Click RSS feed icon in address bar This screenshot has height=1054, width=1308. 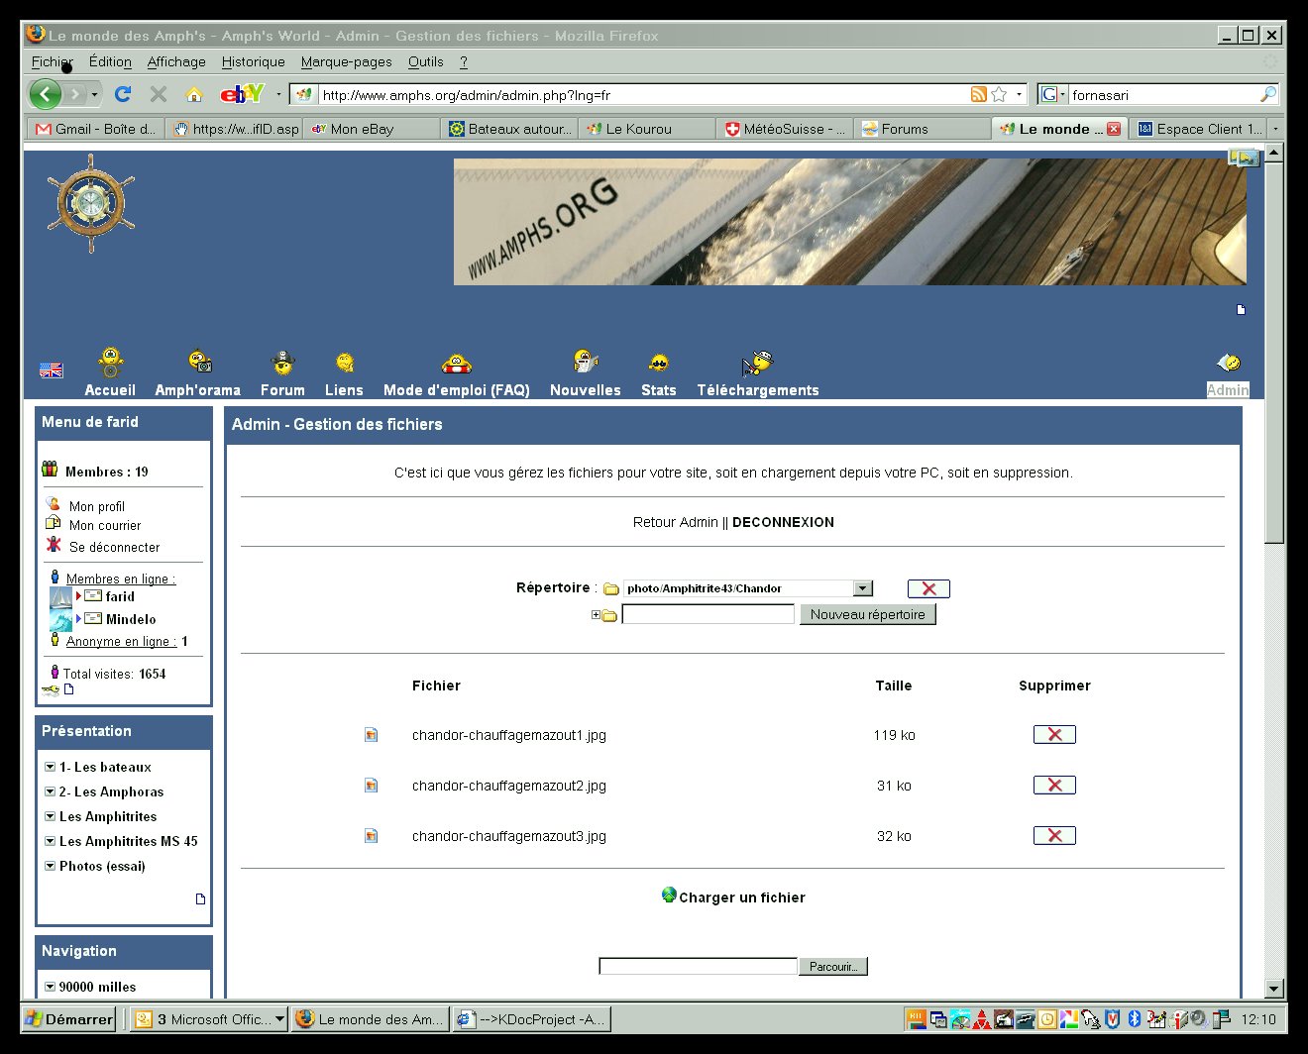click(978, 94)
